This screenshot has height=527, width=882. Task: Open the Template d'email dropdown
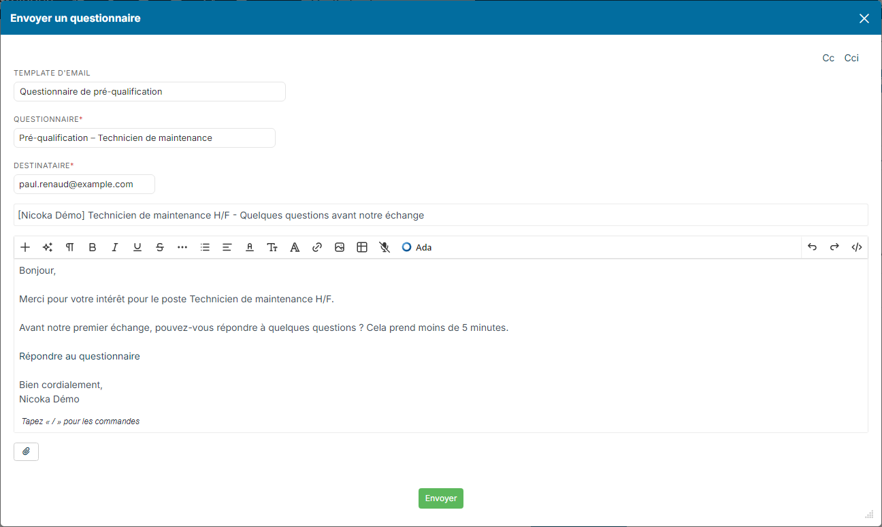point(150,92)
